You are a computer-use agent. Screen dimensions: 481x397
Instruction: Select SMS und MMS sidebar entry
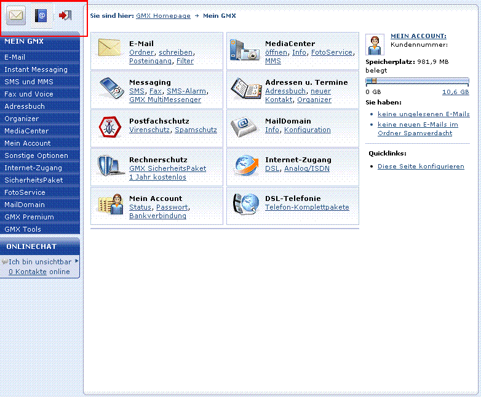point(40,82)
